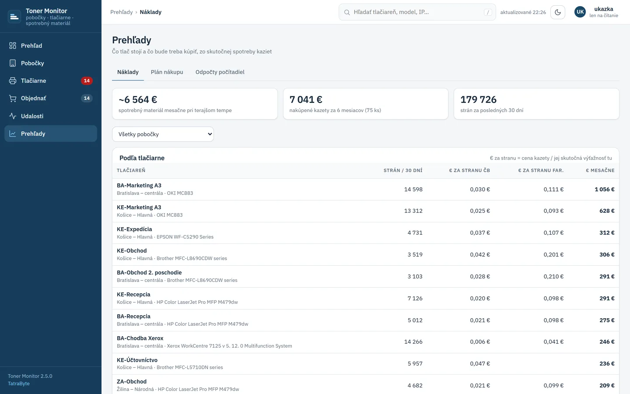
Task: Open Prehľady via its chart icon
Action: tap(13, 134)
